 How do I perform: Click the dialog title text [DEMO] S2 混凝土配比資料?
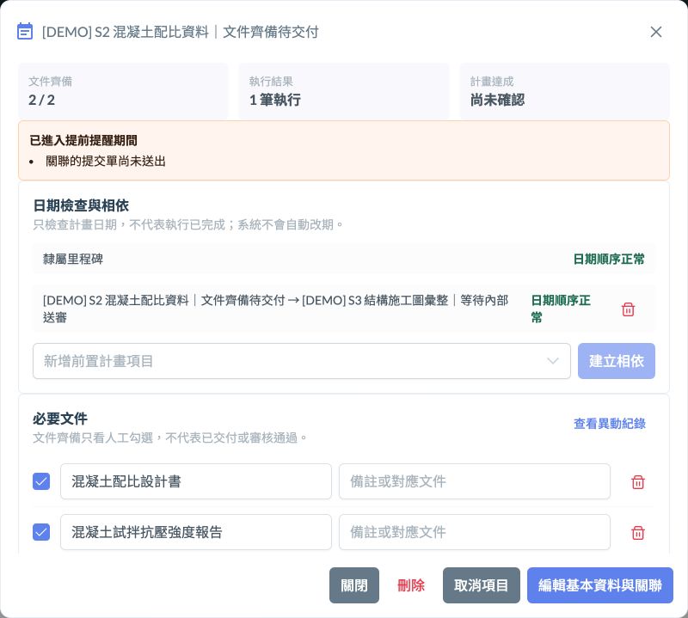point(125,32)
